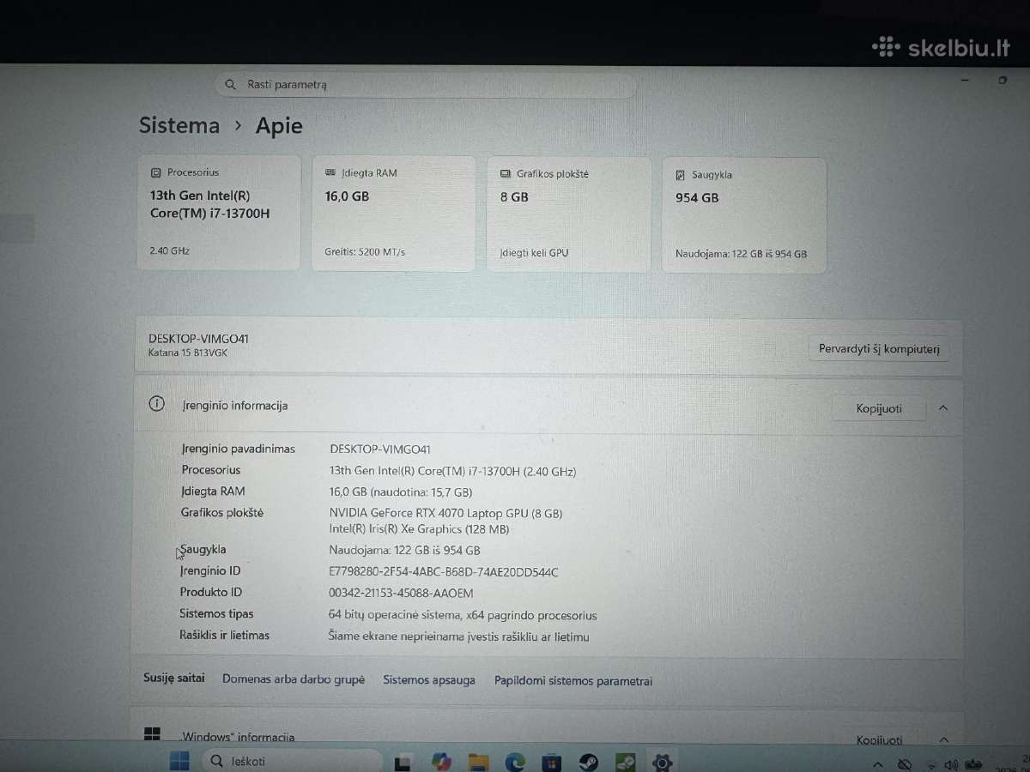Click the restore window button at top right
Screen dimensions: 1030x772
click(x=1002, y=80)
